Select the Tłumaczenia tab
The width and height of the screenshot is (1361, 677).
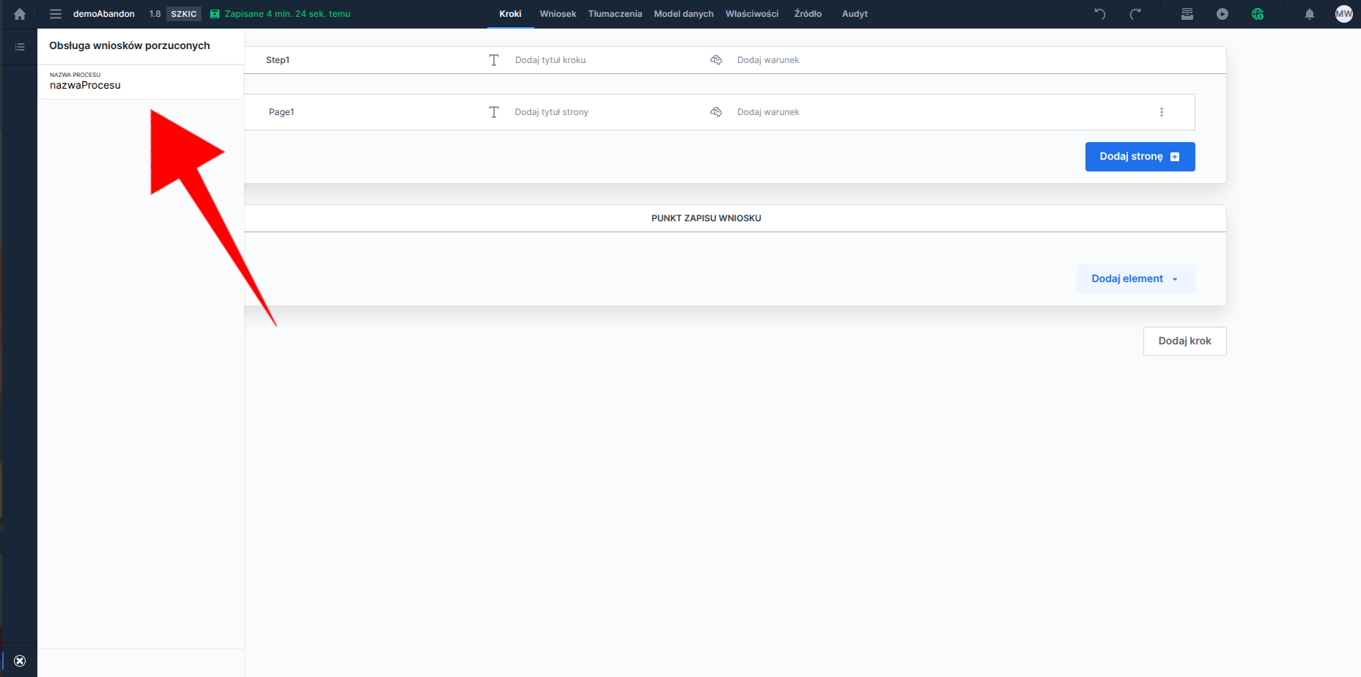[615, 14]
